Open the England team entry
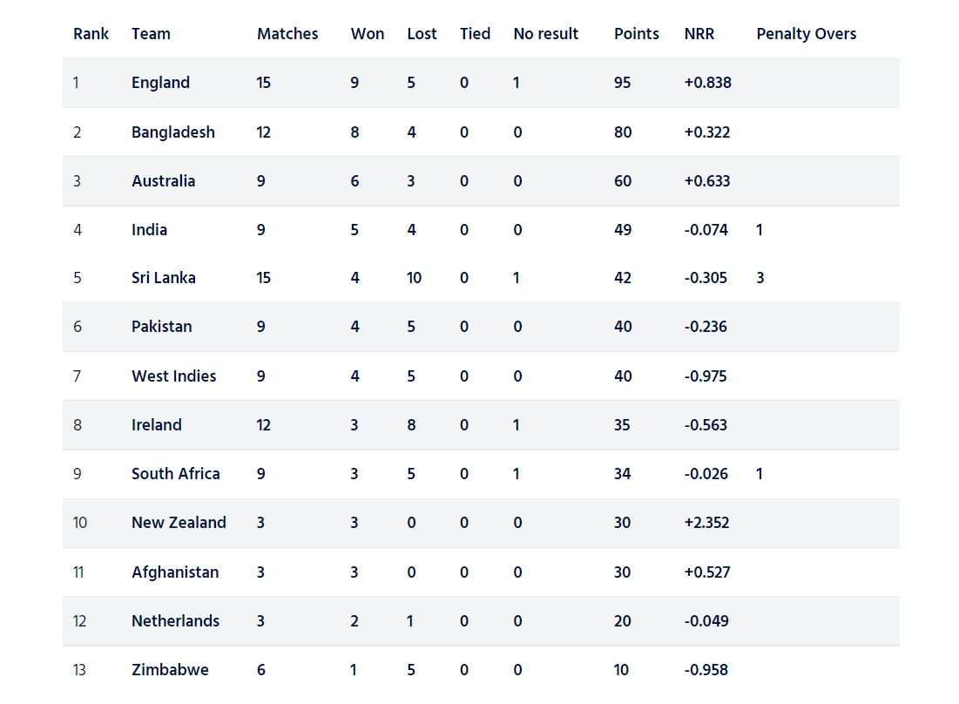Viewport: 959px width, 704px height. click(x=160, y=83)
